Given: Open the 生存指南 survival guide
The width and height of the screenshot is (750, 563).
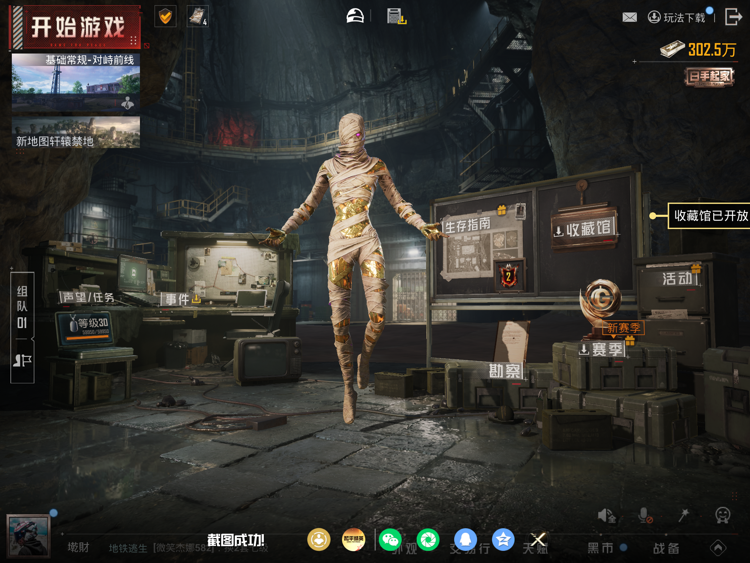Looking at the screenshot, I should pyautogui.click(x=467, y=225).
